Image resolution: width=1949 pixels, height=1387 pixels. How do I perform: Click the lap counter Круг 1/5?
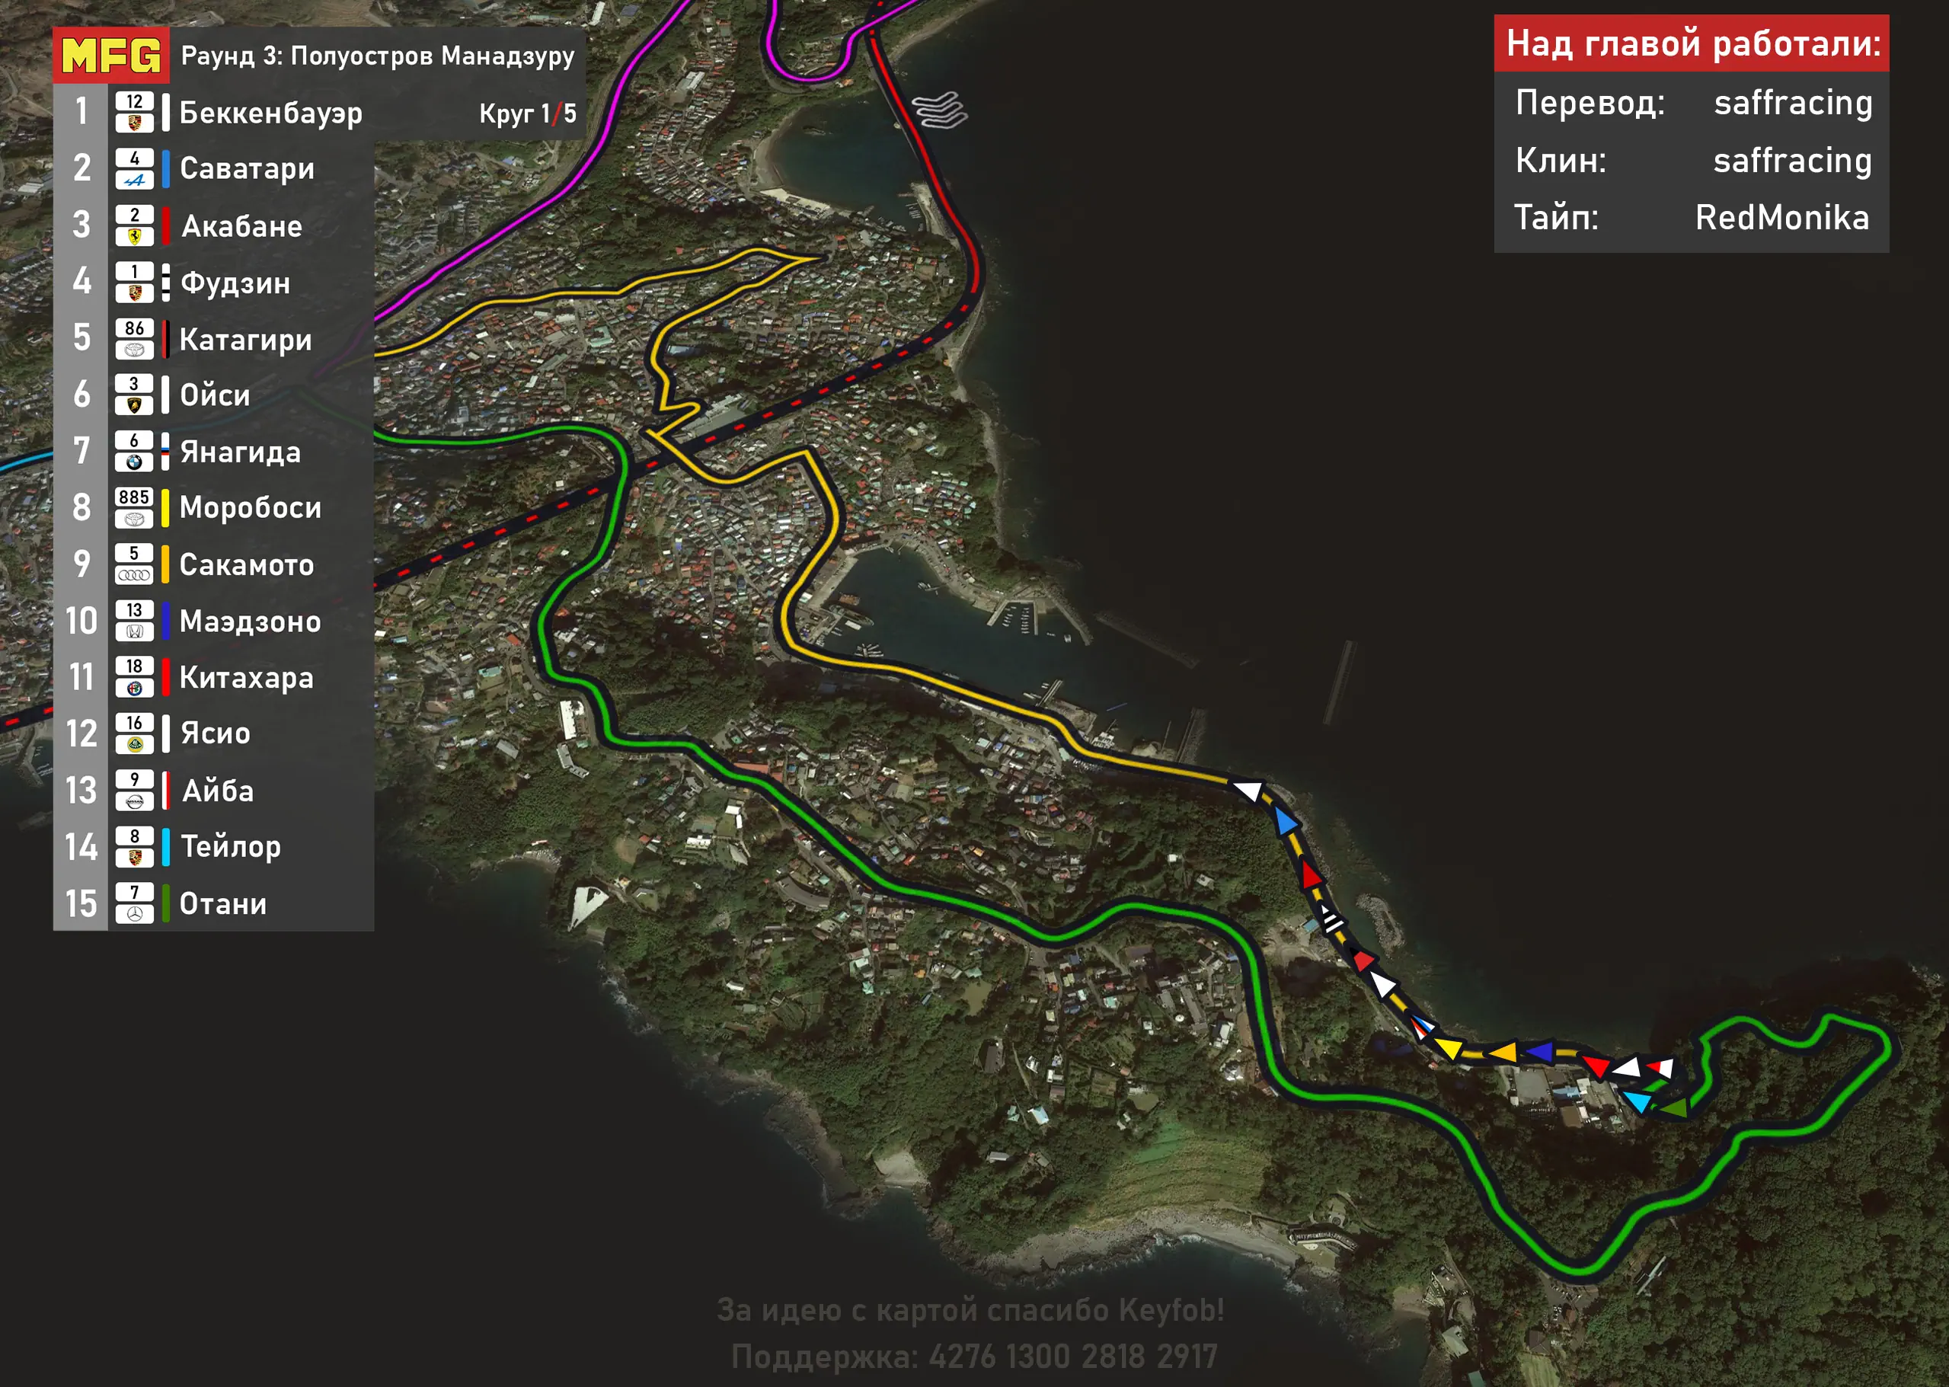(x=527, y=113)
